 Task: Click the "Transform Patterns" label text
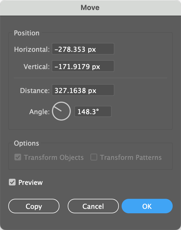point(131,158)
